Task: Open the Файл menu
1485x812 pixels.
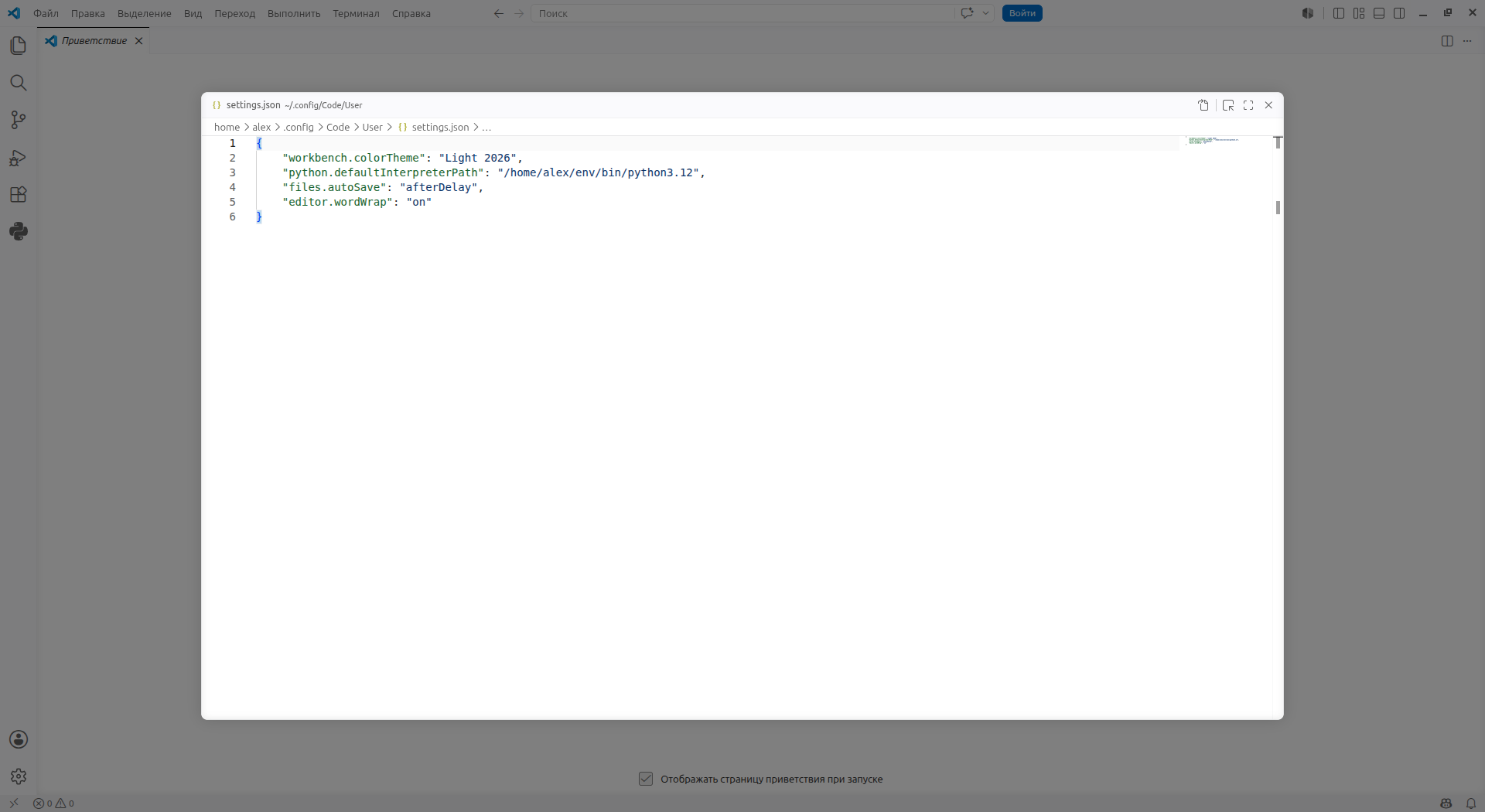Action: pyautogui.click(x=46, y=13)
